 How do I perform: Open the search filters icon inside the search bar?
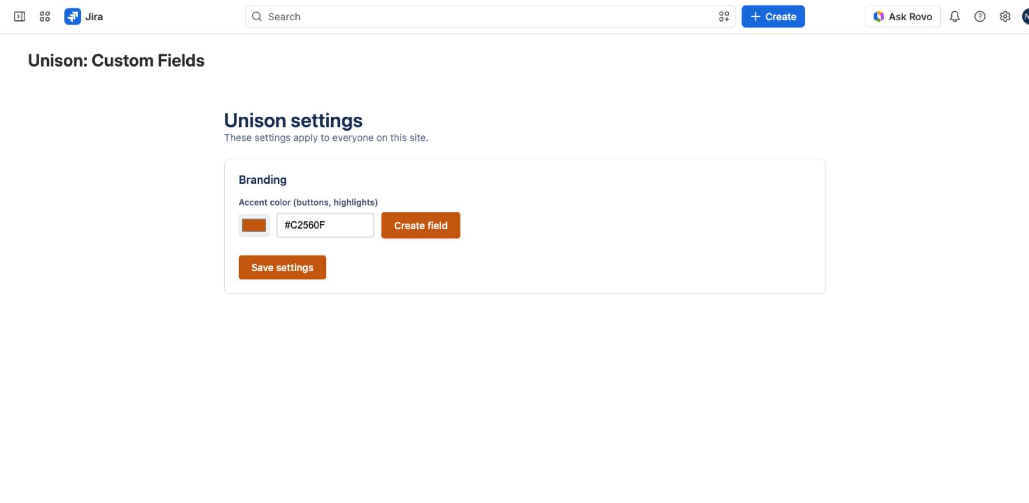point(724,17)
